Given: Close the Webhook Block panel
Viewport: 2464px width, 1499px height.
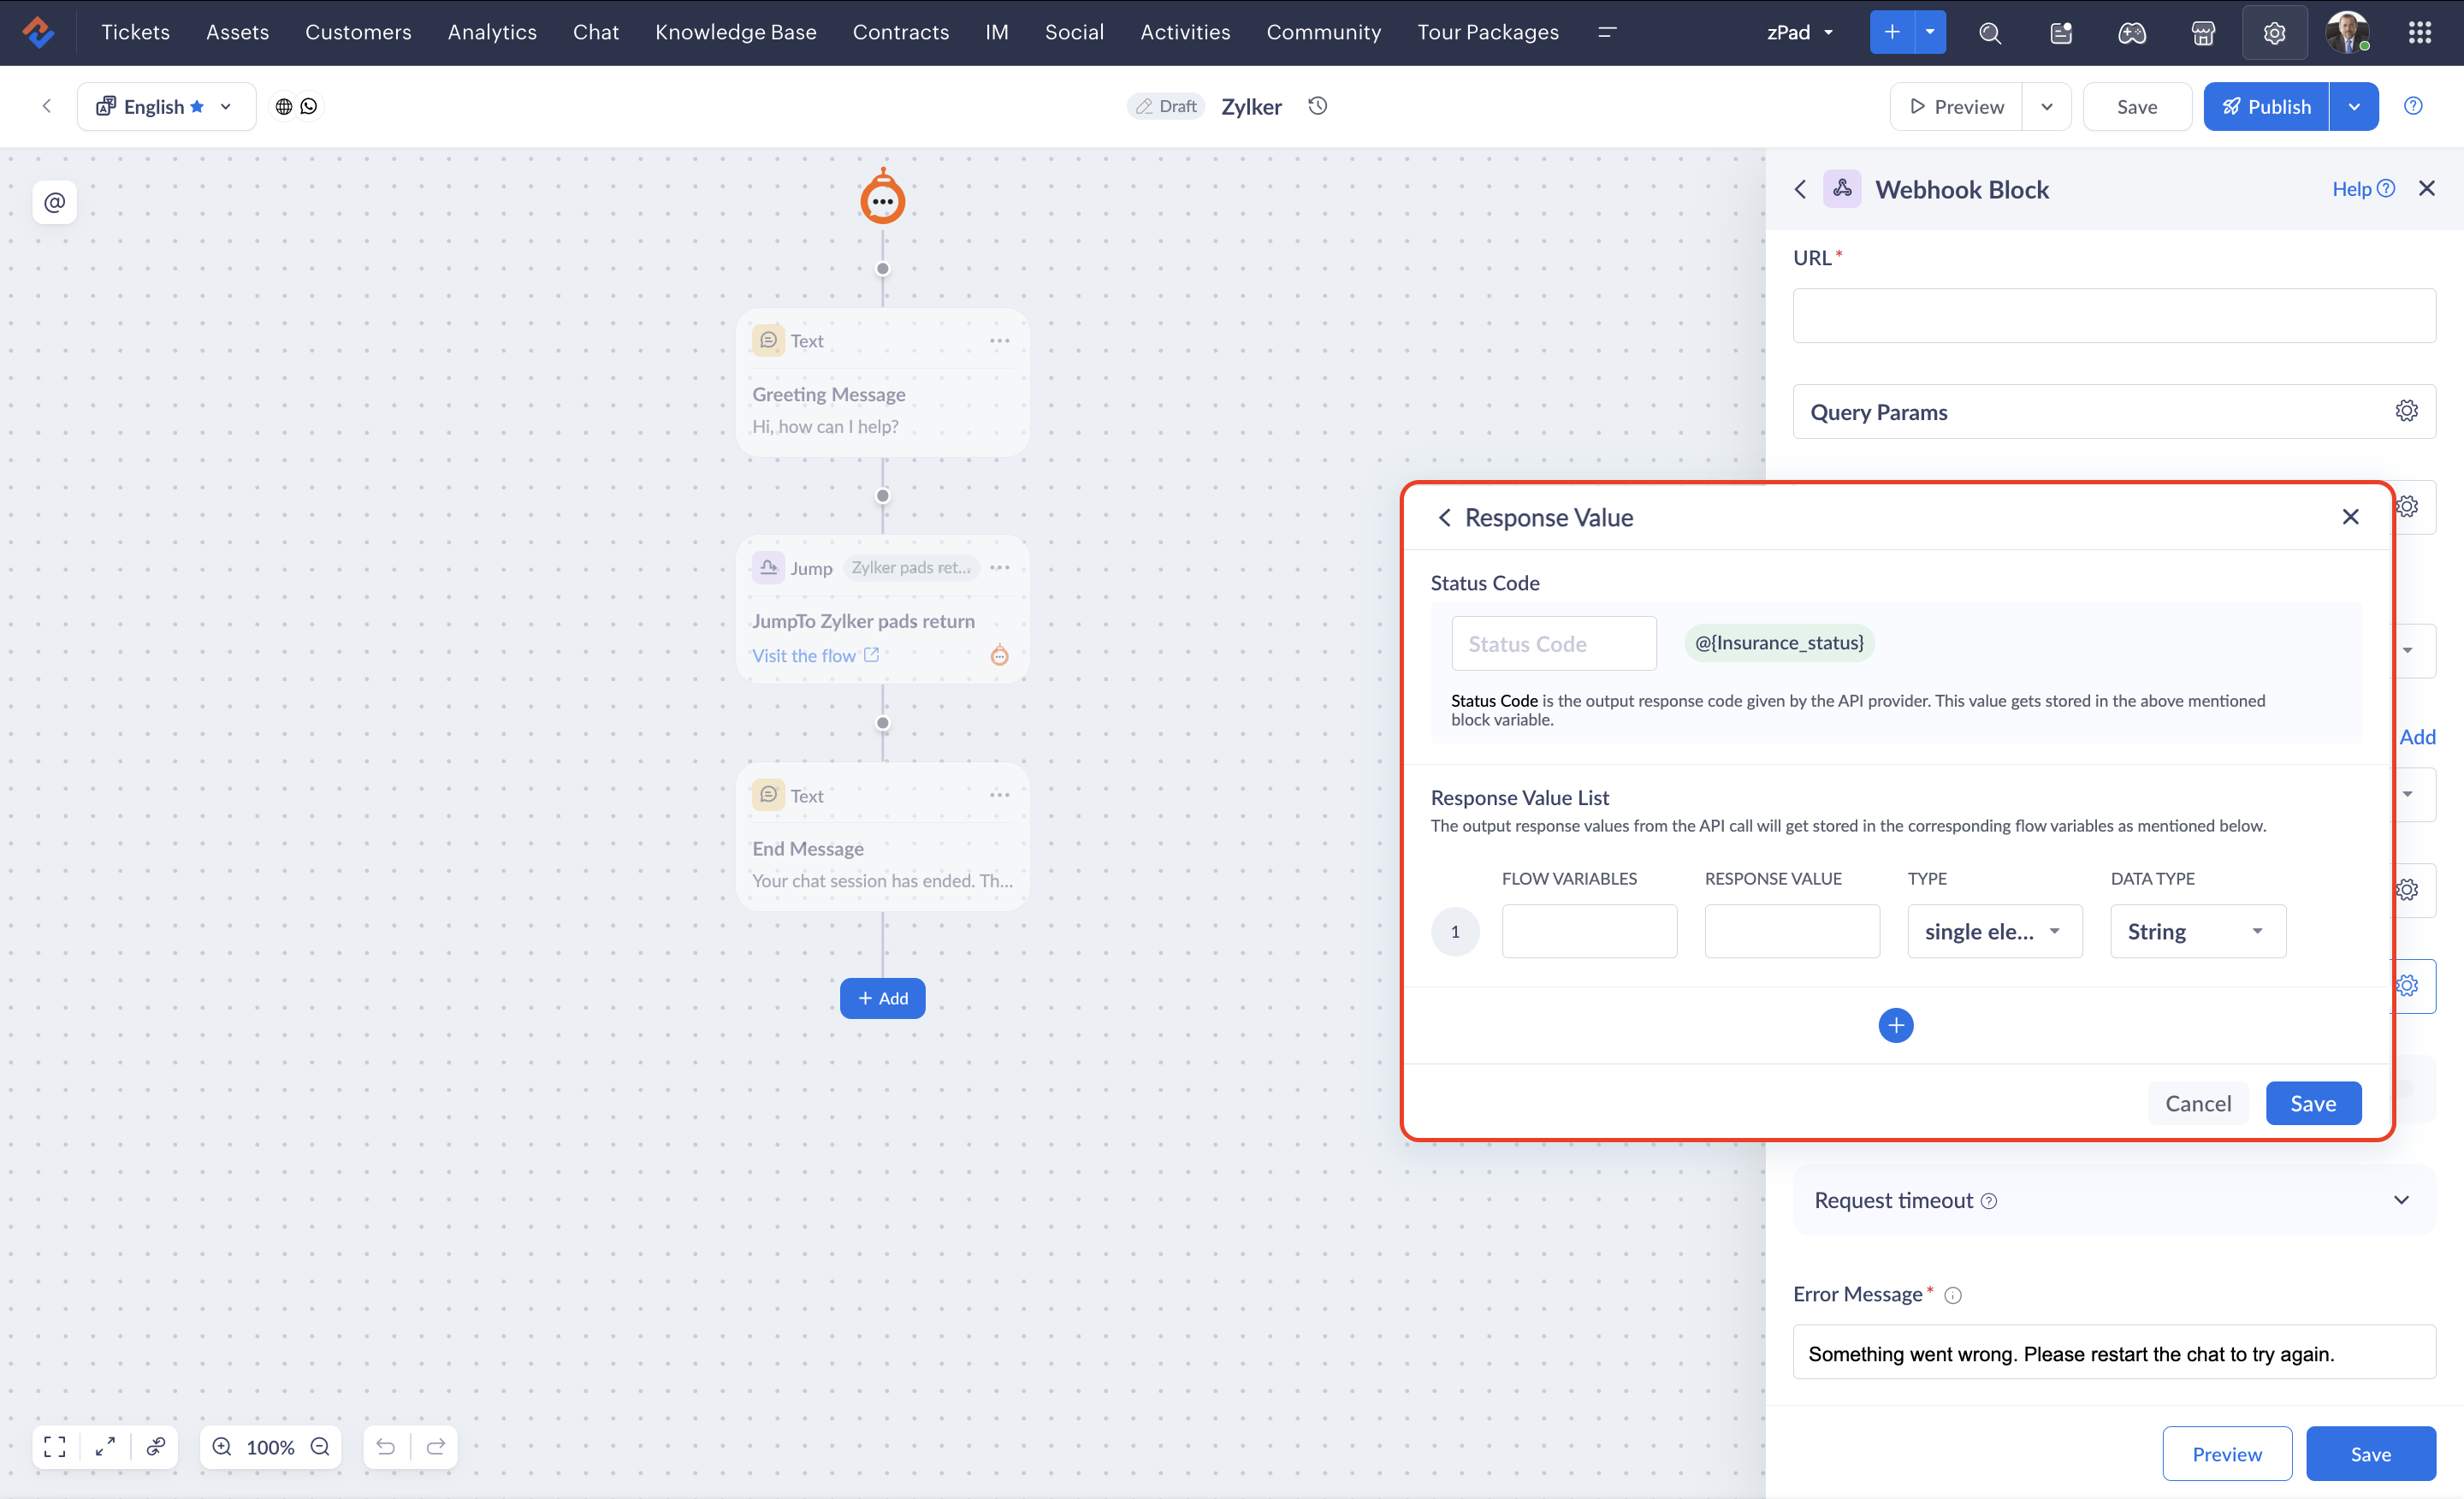Looking at the screenshot, I should click(2427, 188).
